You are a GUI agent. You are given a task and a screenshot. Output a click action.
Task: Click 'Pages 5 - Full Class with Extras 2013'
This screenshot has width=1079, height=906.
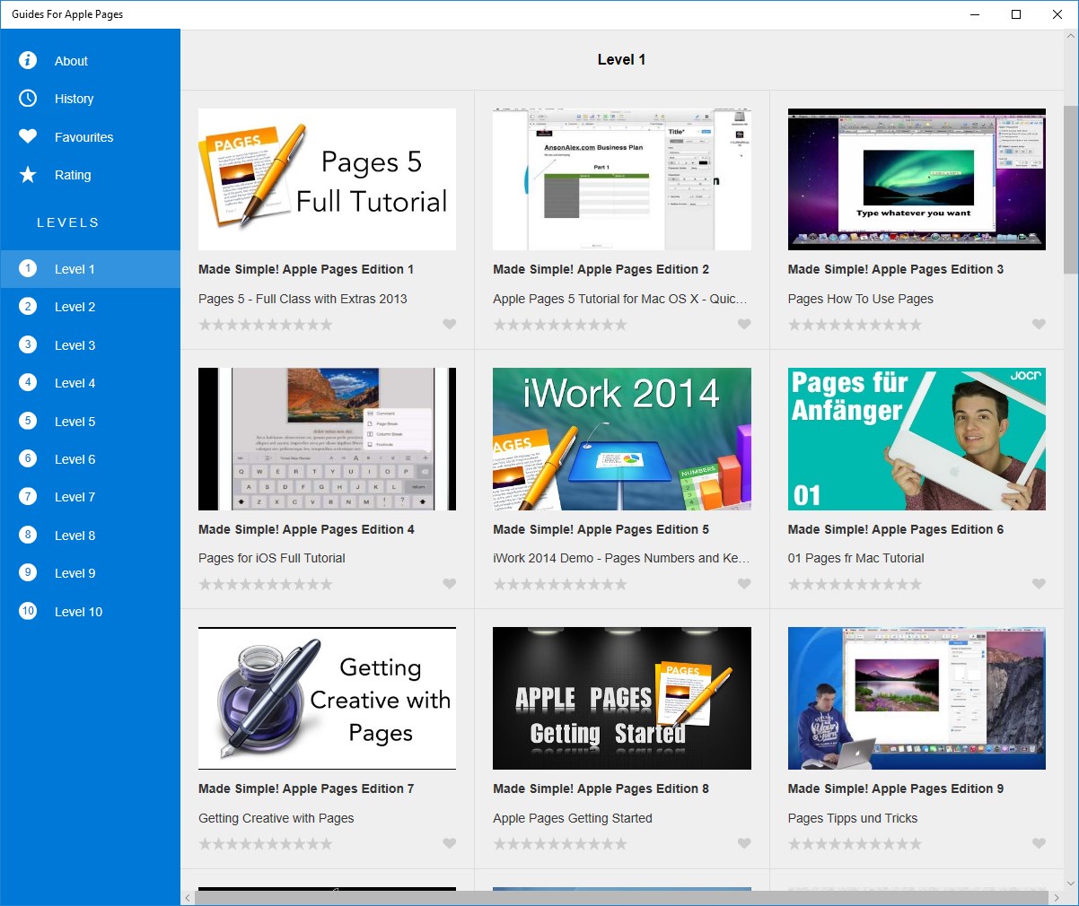(303, 299)
